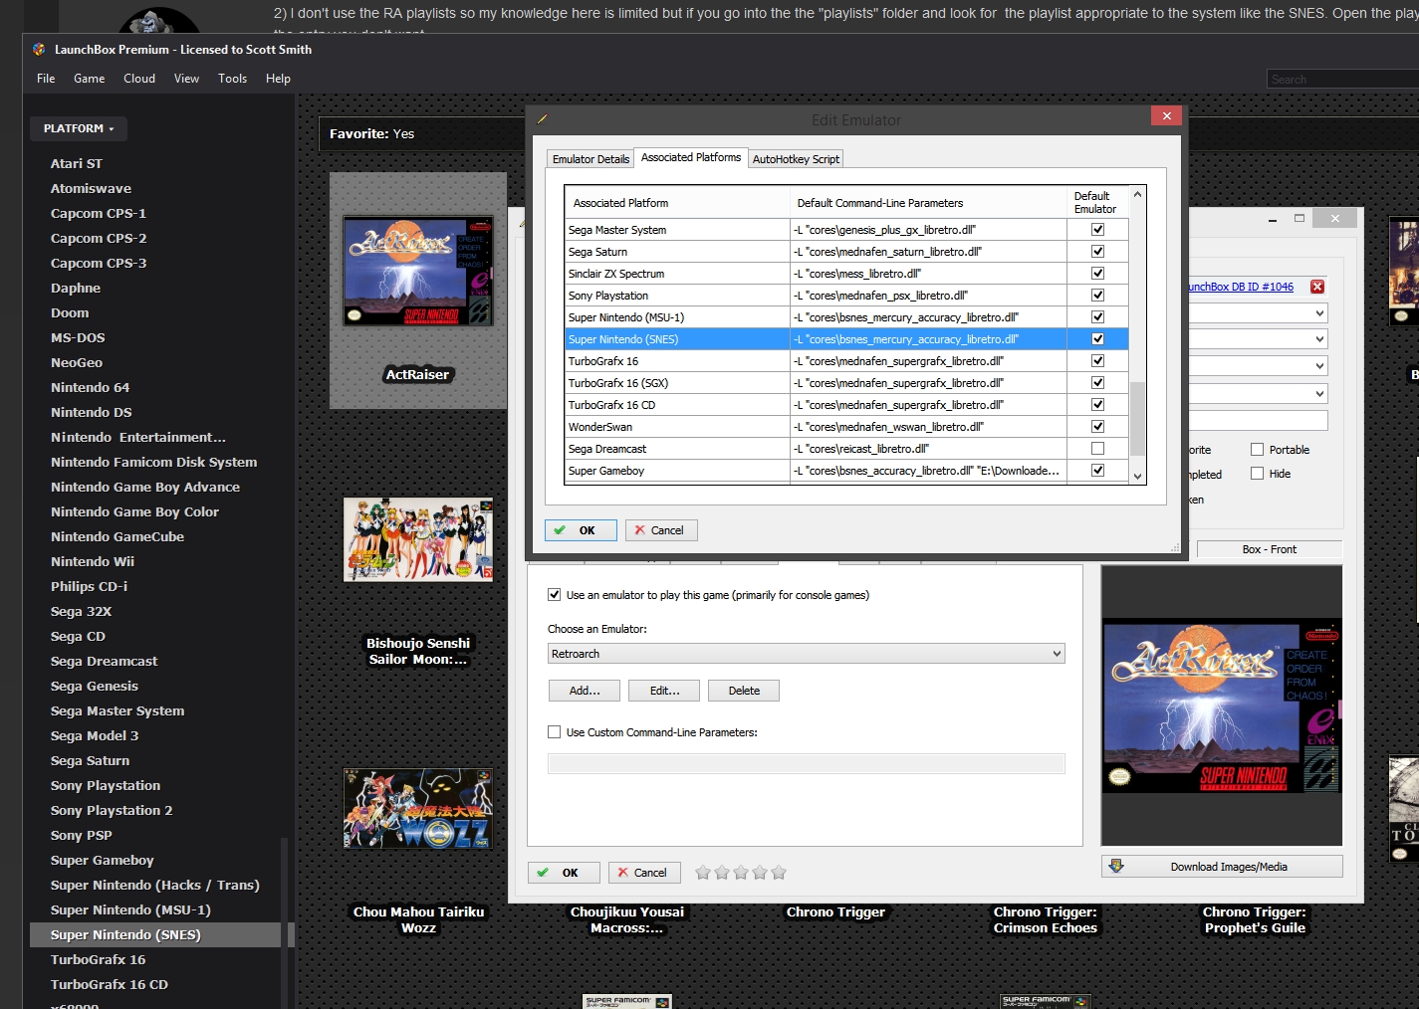The image size is (1419, 1009).
Task: Select the Associated Platforms tab
Action: [x=691, y=157]
